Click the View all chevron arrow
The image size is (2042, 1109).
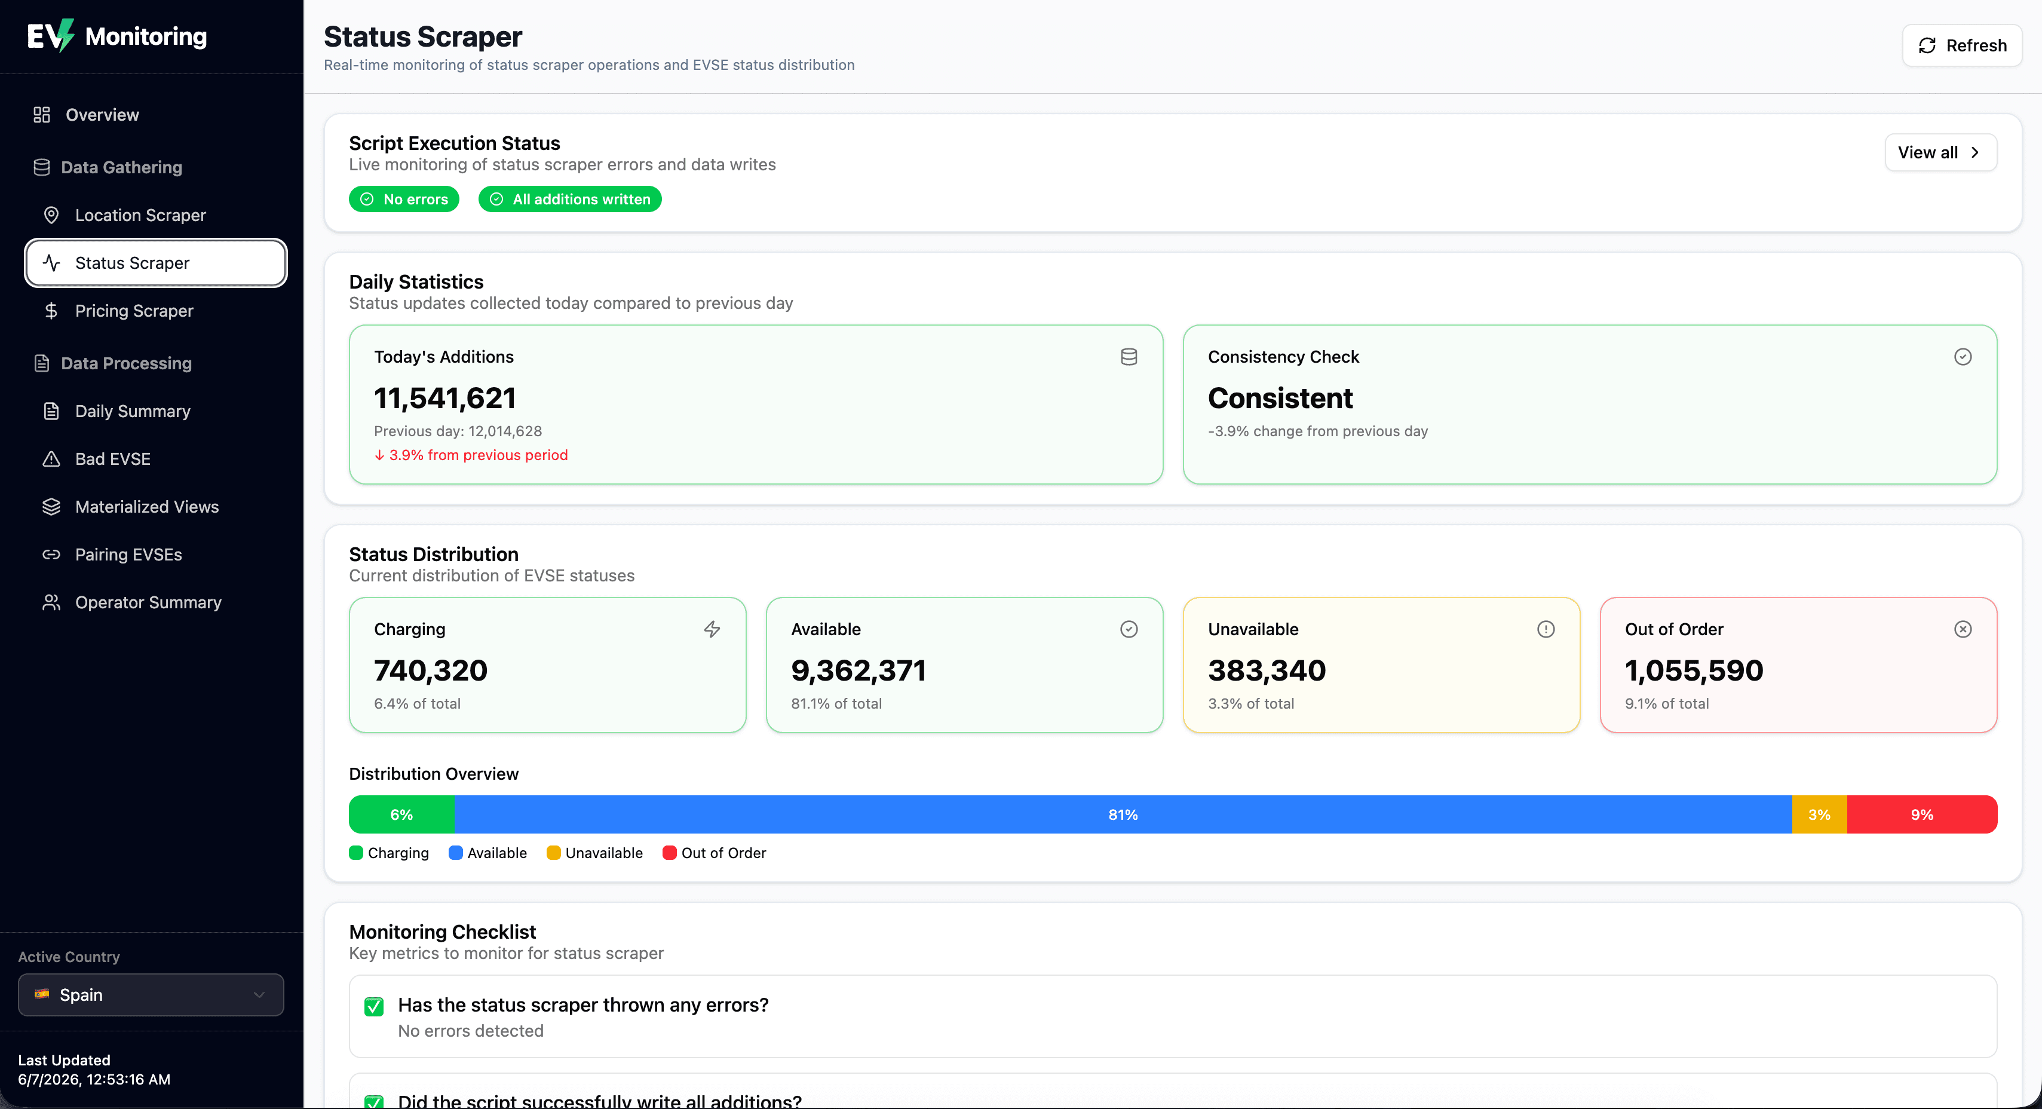1974,152
